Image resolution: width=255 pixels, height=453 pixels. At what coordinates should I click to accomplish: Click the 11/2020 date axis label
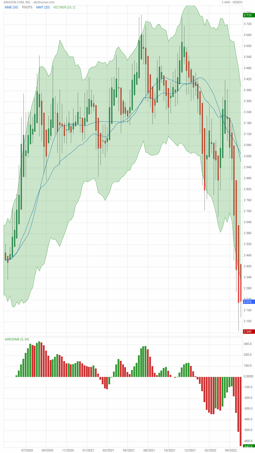click(x=68, y=450)
